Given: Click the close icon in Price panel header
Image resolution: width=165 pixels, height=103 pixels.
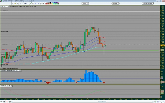Looking at the screenshot, I should 9,6.
